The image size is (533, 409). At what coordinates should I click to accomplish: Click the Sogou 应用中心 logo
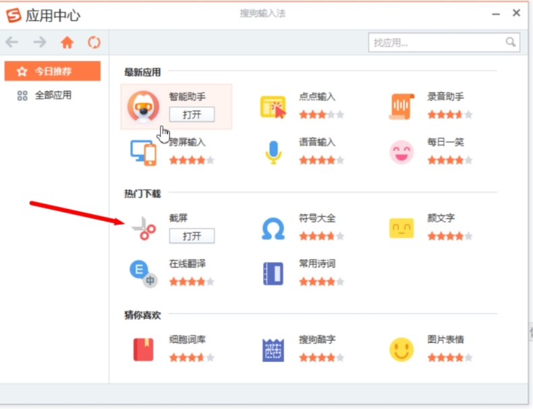tap(14, 15)
